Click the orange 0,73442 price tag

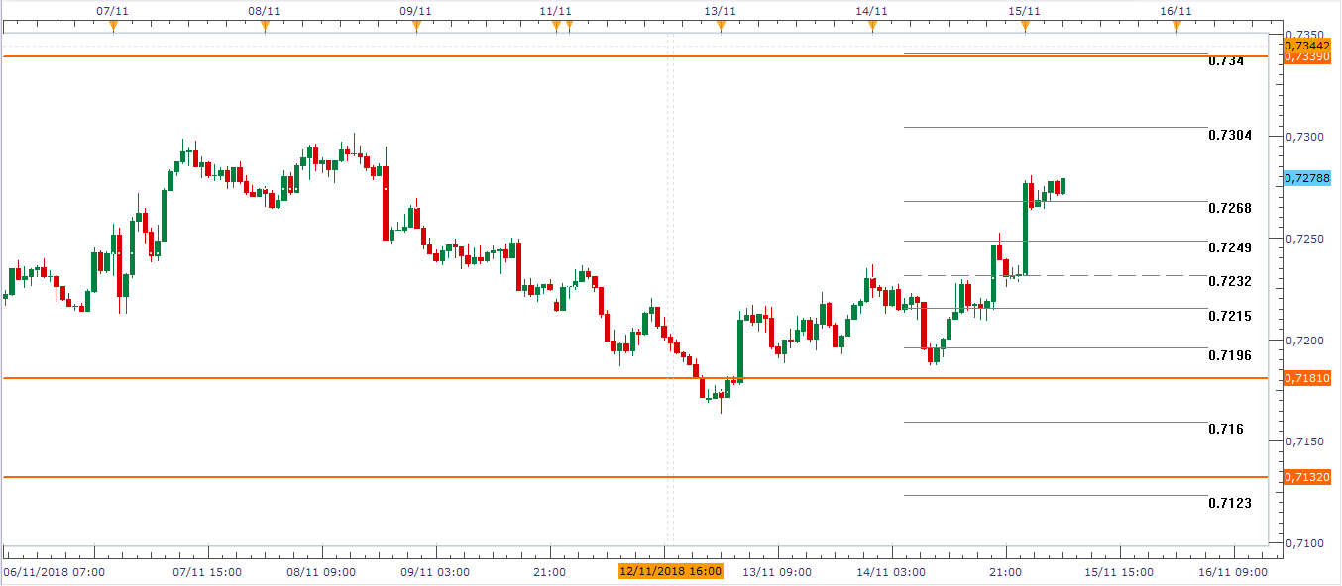1306,46
